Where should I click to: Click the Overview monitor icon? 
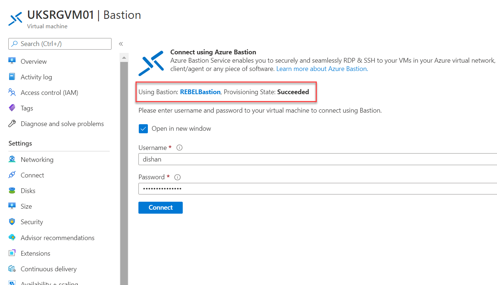click(x=12, y=61)
